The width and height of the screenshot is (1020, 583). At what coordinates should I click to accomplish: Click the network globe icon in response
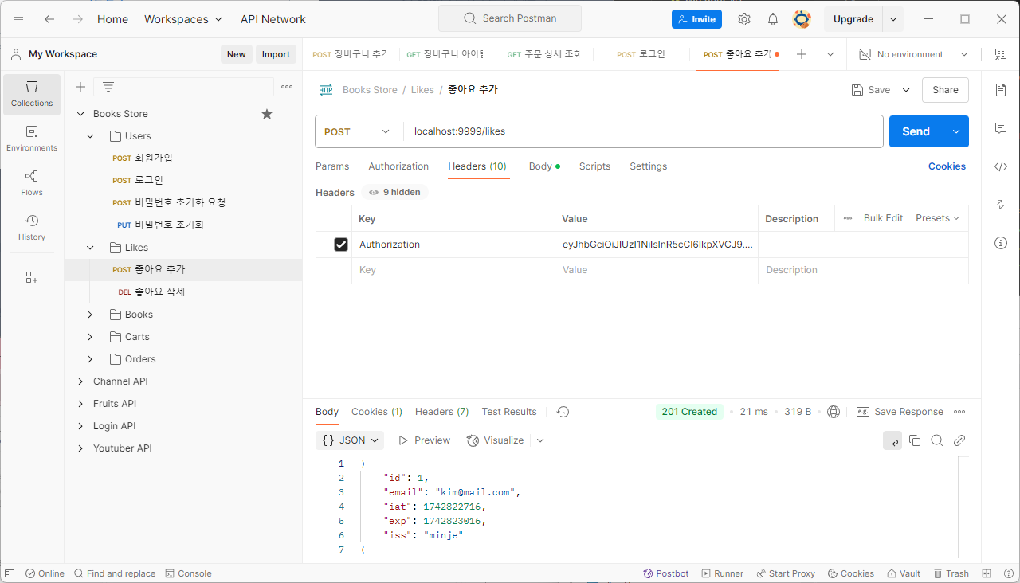[x=834, y=412]
